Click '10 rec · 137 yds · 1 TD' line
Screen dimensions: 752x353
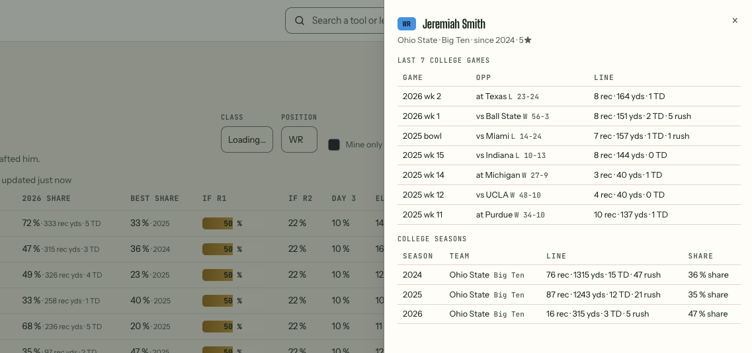pyautogui.click(x=631, y=215)
